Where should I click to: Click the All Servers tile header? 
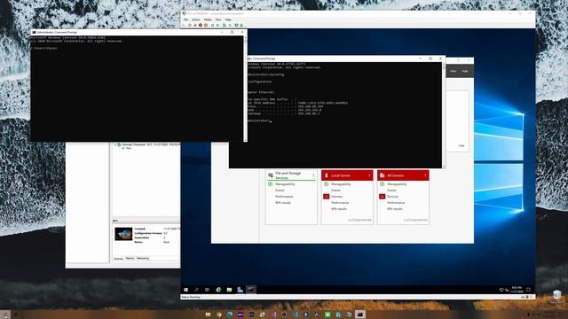(x=403, y=175)
